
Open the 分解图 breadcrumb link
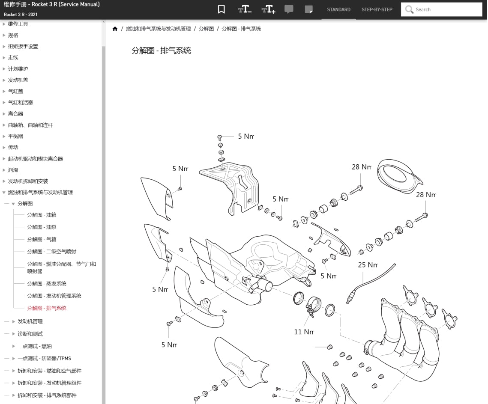pyautogui.click(x=206, y=29)
